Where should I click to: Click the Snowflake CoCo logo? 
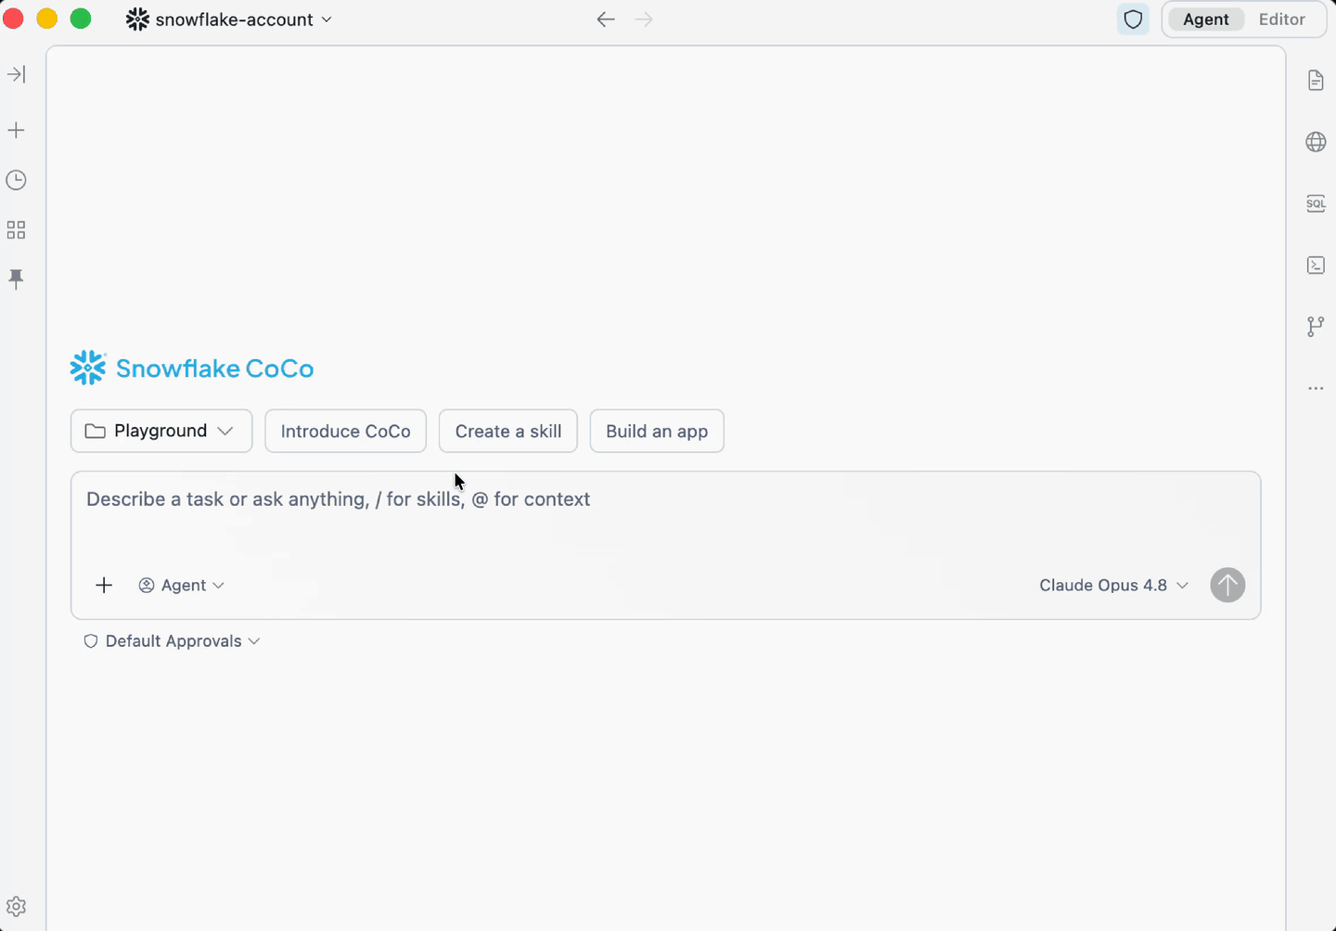(192, 369)
